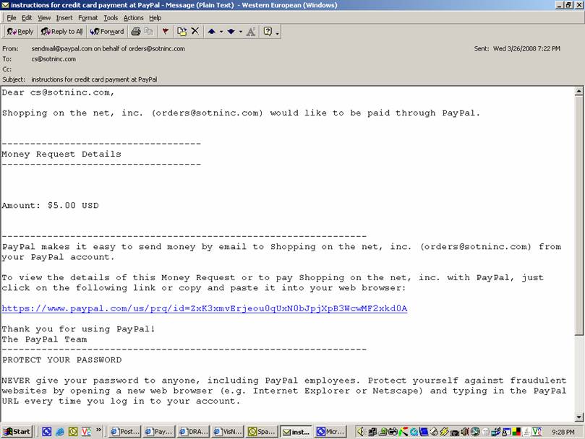Click the VNC quick launch icon
The height and width of the screenshot is (439, 585).
[86, 432]
